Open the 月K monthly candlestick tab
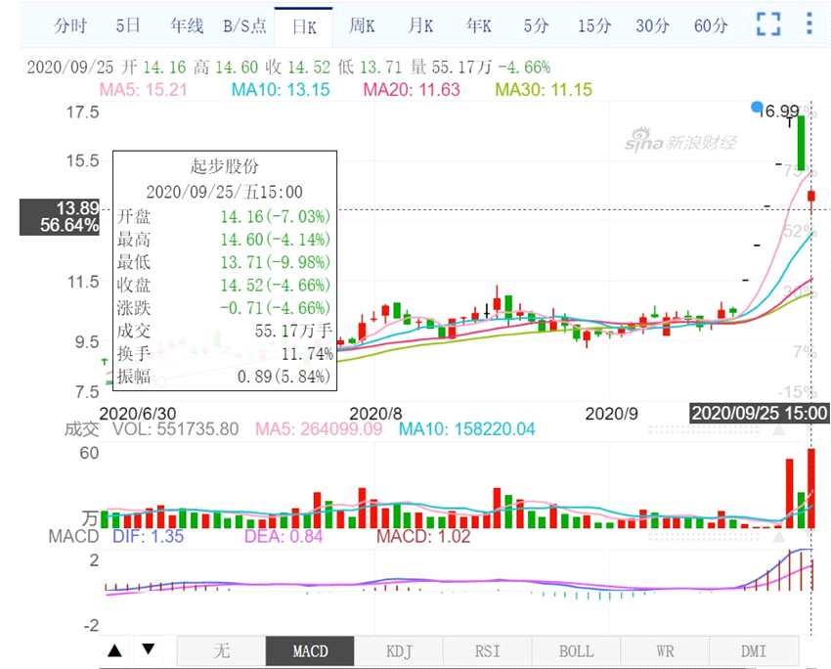The width and height of the screenshot is (831, 669). [419, 25]
